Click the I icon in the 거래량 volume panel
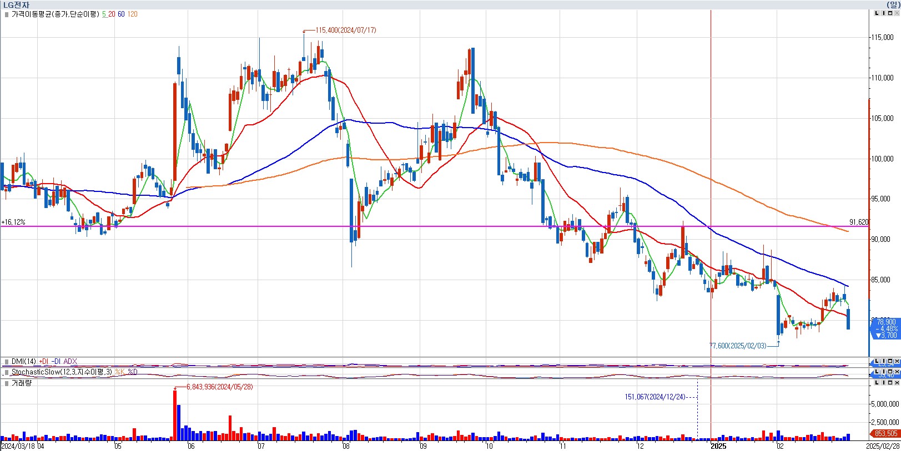 883,382
